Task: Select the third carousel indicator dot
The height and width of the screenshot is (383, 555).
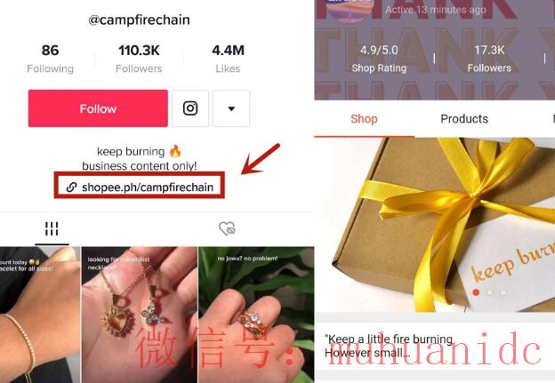Action: (503, 292)
